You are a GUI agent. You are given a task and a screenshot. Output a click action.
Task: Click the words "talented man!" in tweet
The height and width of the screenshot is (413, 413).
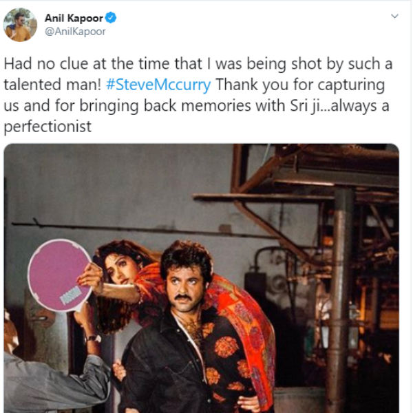(x=52, y=85)
